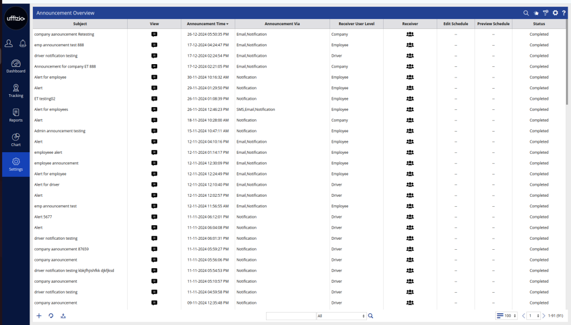The image size is (571, 325).
Task: Click the search text field at bottom
Action: tap(291, 316)
